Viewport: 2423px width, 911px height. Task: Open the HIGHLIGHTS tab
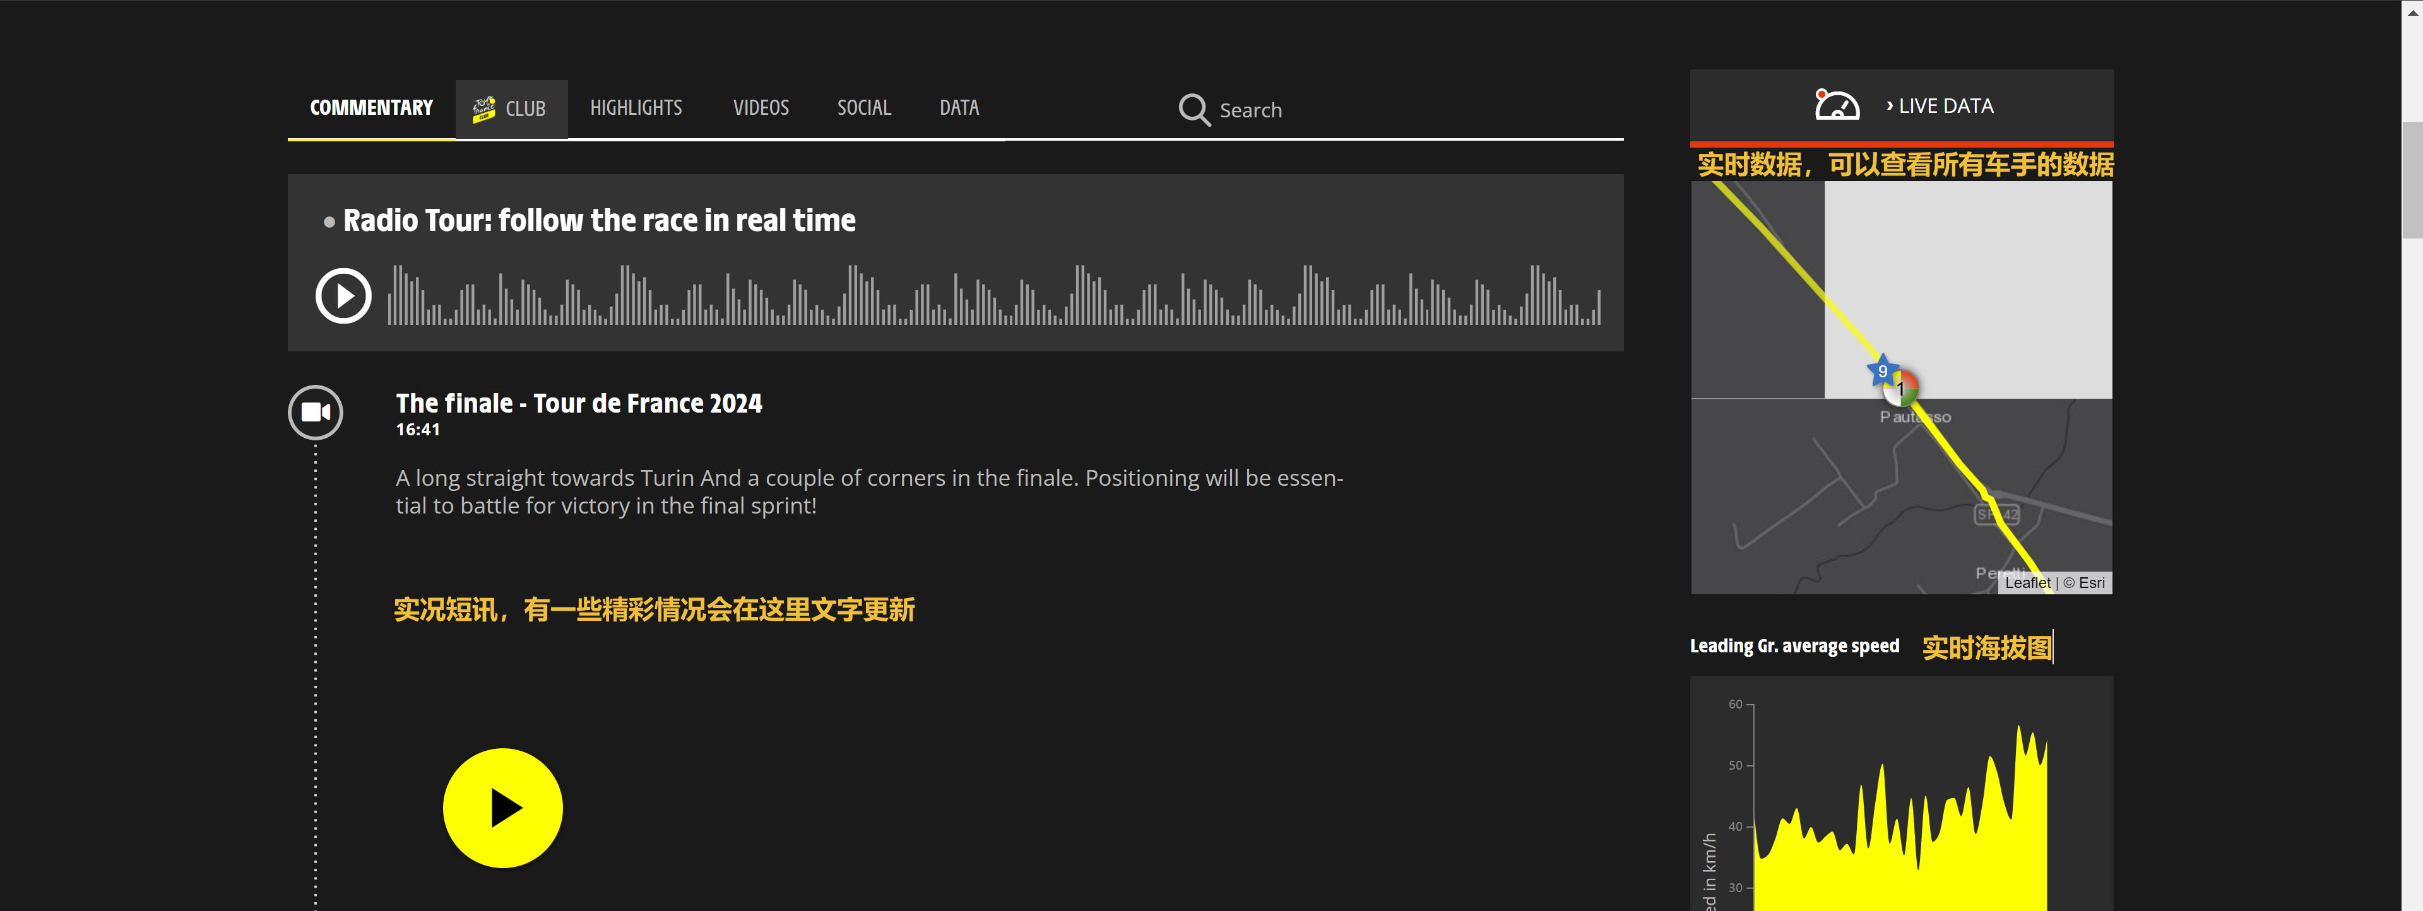tap(636, 108)
